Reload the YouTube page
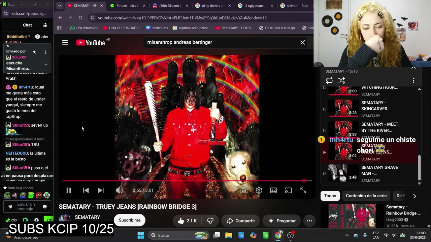431x242 pixels. (x=80, y=17)
